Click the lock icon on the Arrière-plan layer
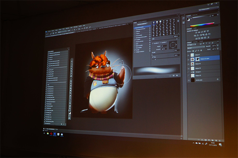238x158 pixels. pos(217,79)
